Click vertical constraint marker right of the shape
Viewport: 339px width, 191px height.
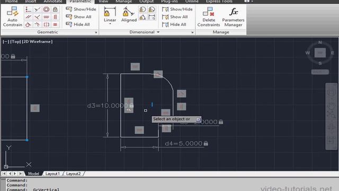[x=181, y=107]
